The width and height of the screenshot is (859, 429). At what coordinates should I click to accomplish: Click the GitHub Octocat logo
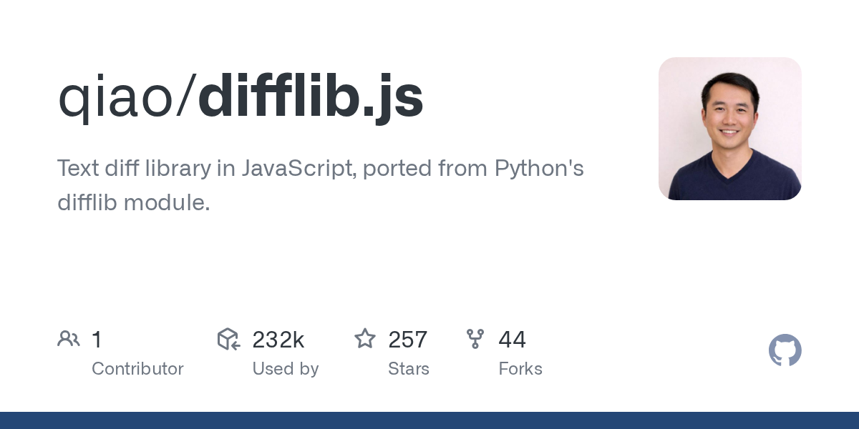click(785, 350)
